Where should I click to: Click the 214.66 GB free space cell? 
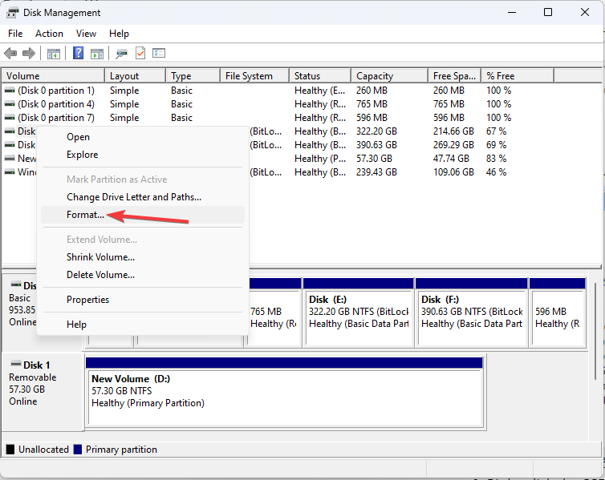point(453,131)
